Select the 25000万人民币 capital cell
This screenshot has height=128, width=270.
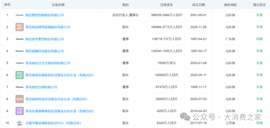click(x=166, y=99)
